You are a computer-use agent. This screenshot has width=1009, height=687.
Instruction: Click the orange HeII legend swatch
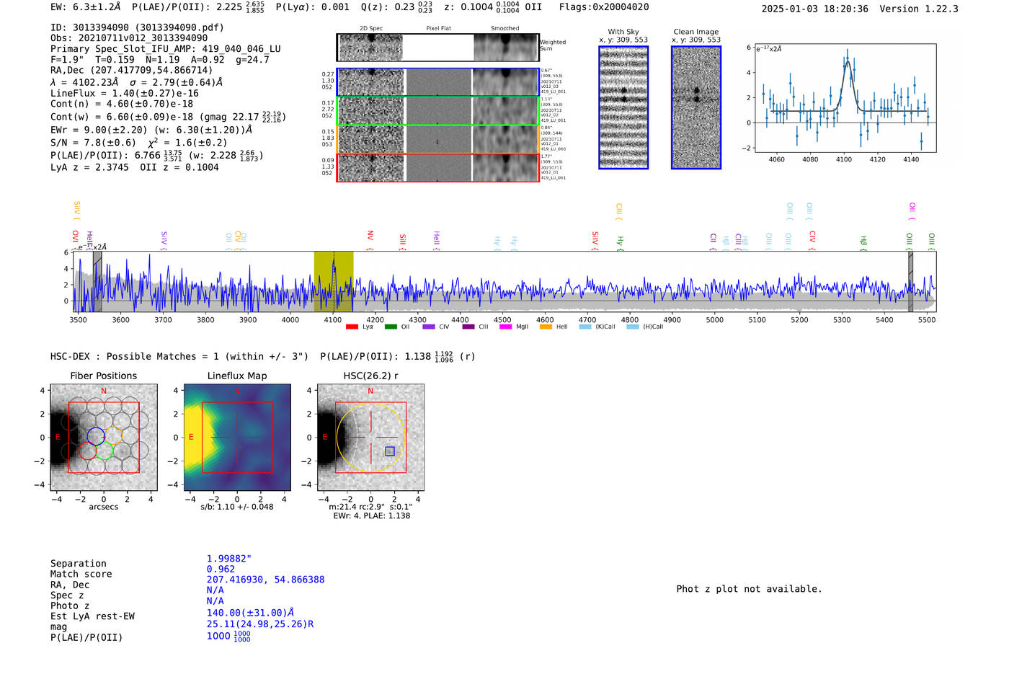point(546,327)
